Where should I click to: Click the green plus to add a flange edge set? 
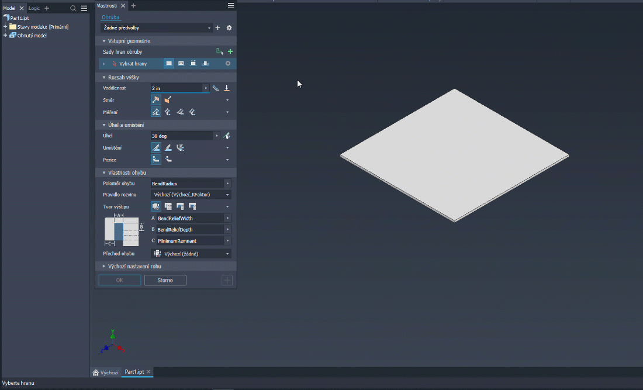[x=230, y=51]
